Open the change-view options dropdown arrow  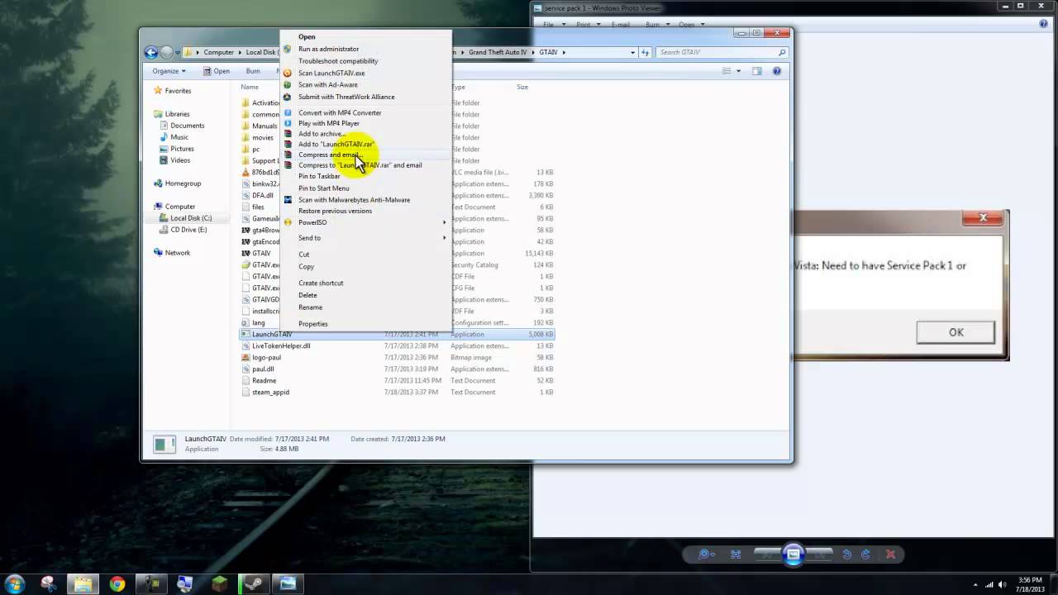click(x=738, y=71)
